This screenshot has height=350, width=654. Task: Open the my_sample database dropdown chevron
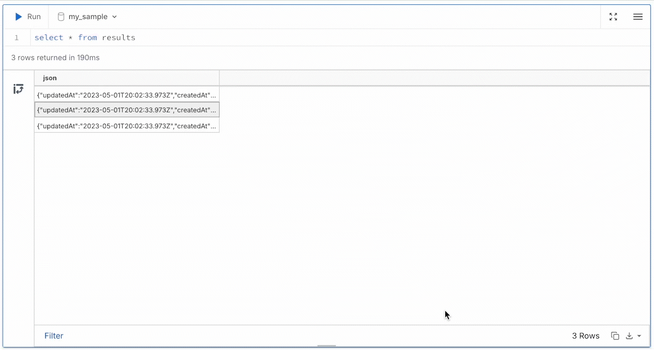(114, 17)
